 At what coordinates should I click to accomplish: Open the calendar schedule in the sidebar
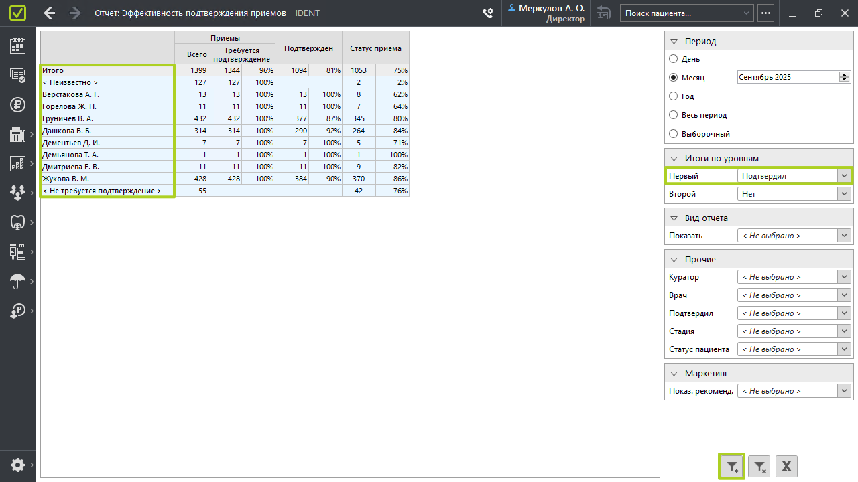click(x=17, y=46)
